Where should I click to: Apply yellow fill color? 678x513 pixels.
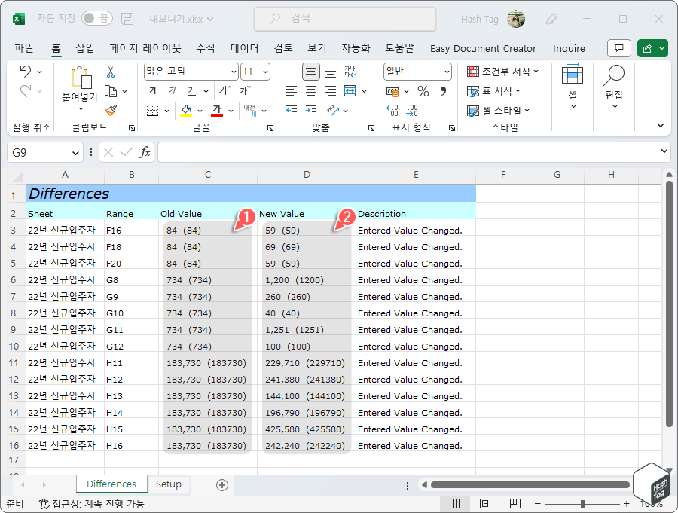click(186, 110)
